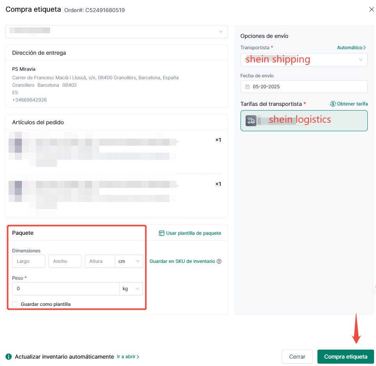Click the Carrer de Francesc Macià address line
The height and width of the screenshot is (366, 376).
click(x=95, y=78)
